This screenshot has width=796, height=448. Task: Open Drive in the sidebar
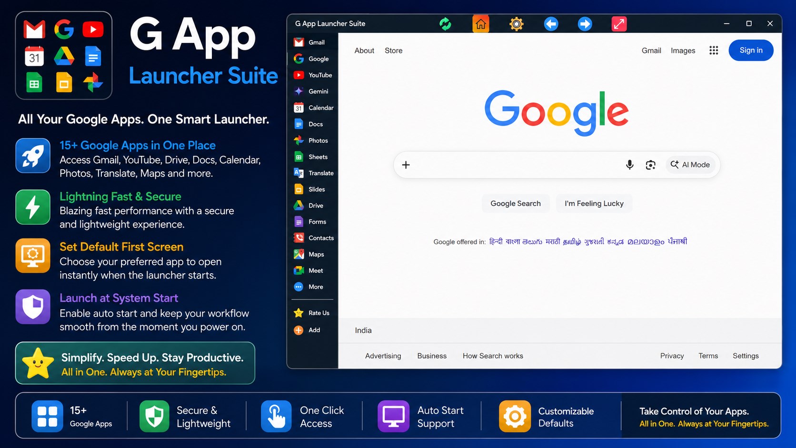[x=312, y=206]
